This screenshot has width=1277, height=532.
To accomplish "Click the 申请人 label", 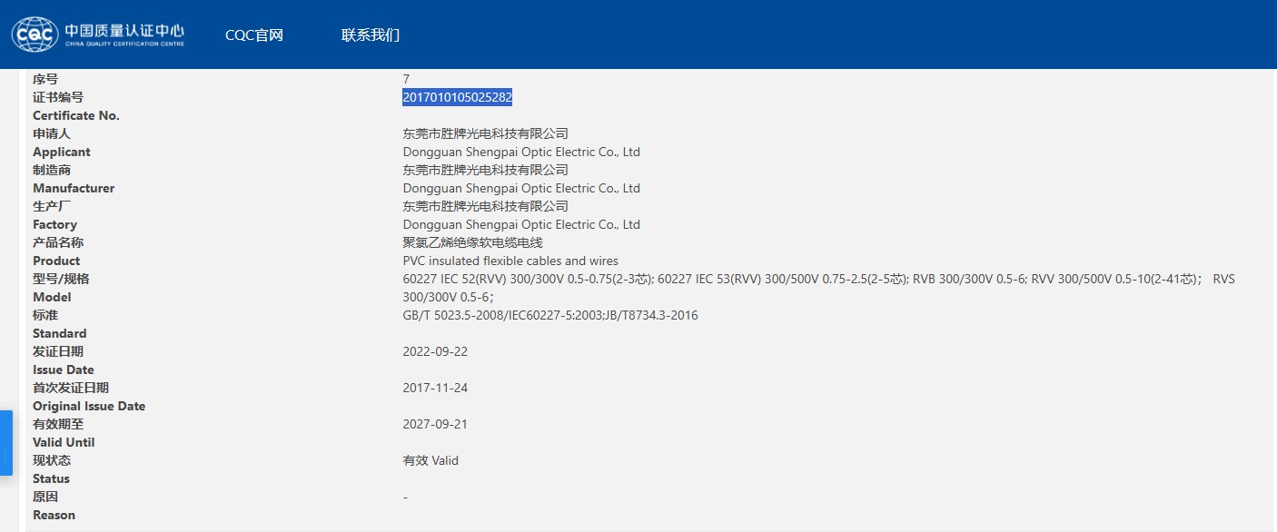I will coord(52,133).
